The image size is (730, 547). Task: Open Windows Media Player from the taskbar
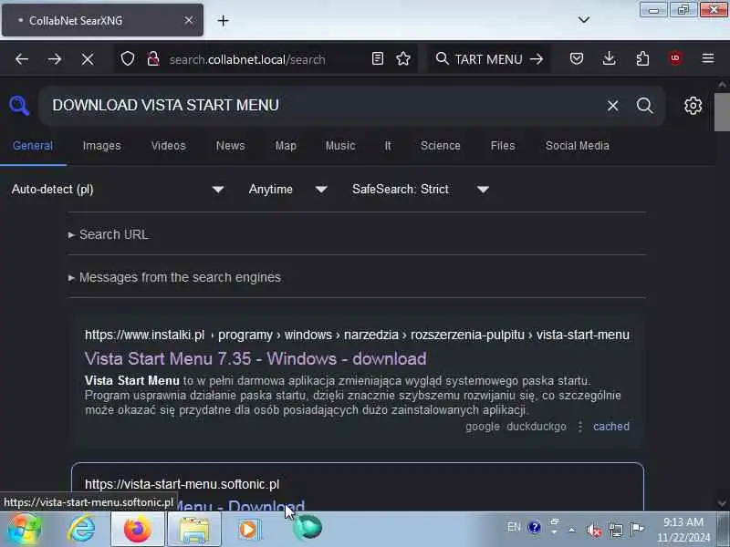[250, 529]
